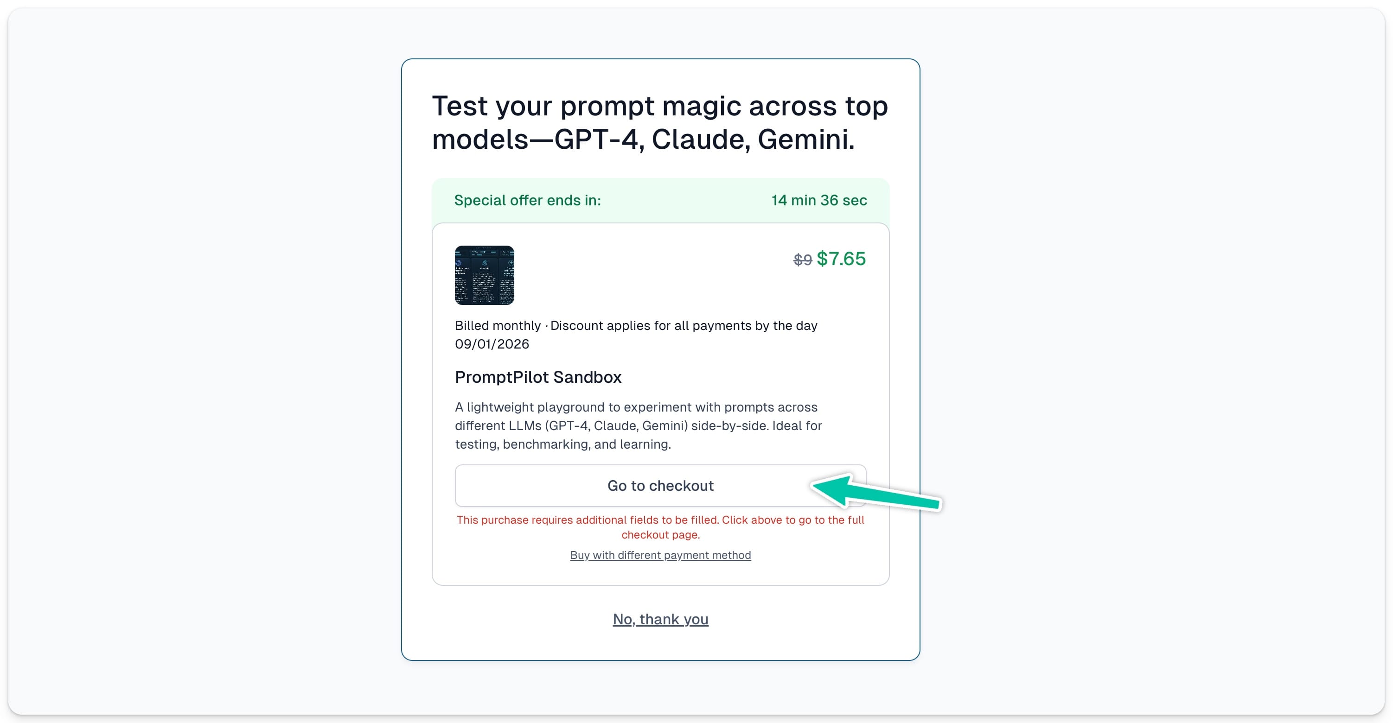The height and width of the screenshot is (723, 1393).
Task: Click the crossed-out $9 original price
Action: pos(803,260)
